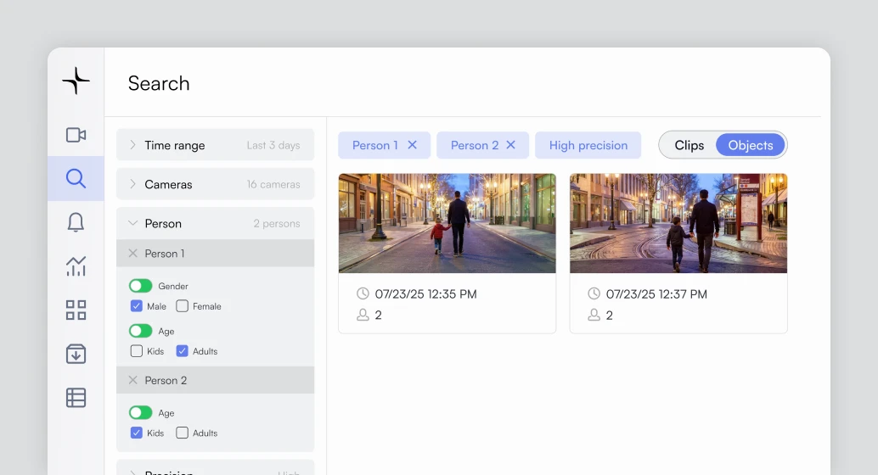Switch to the Clips view

pos(689,145)
